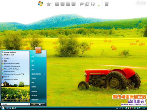This screenshot has width=147, height=110.
Task: Open Windows Ultimate Extras
Action: pos(11,66)
